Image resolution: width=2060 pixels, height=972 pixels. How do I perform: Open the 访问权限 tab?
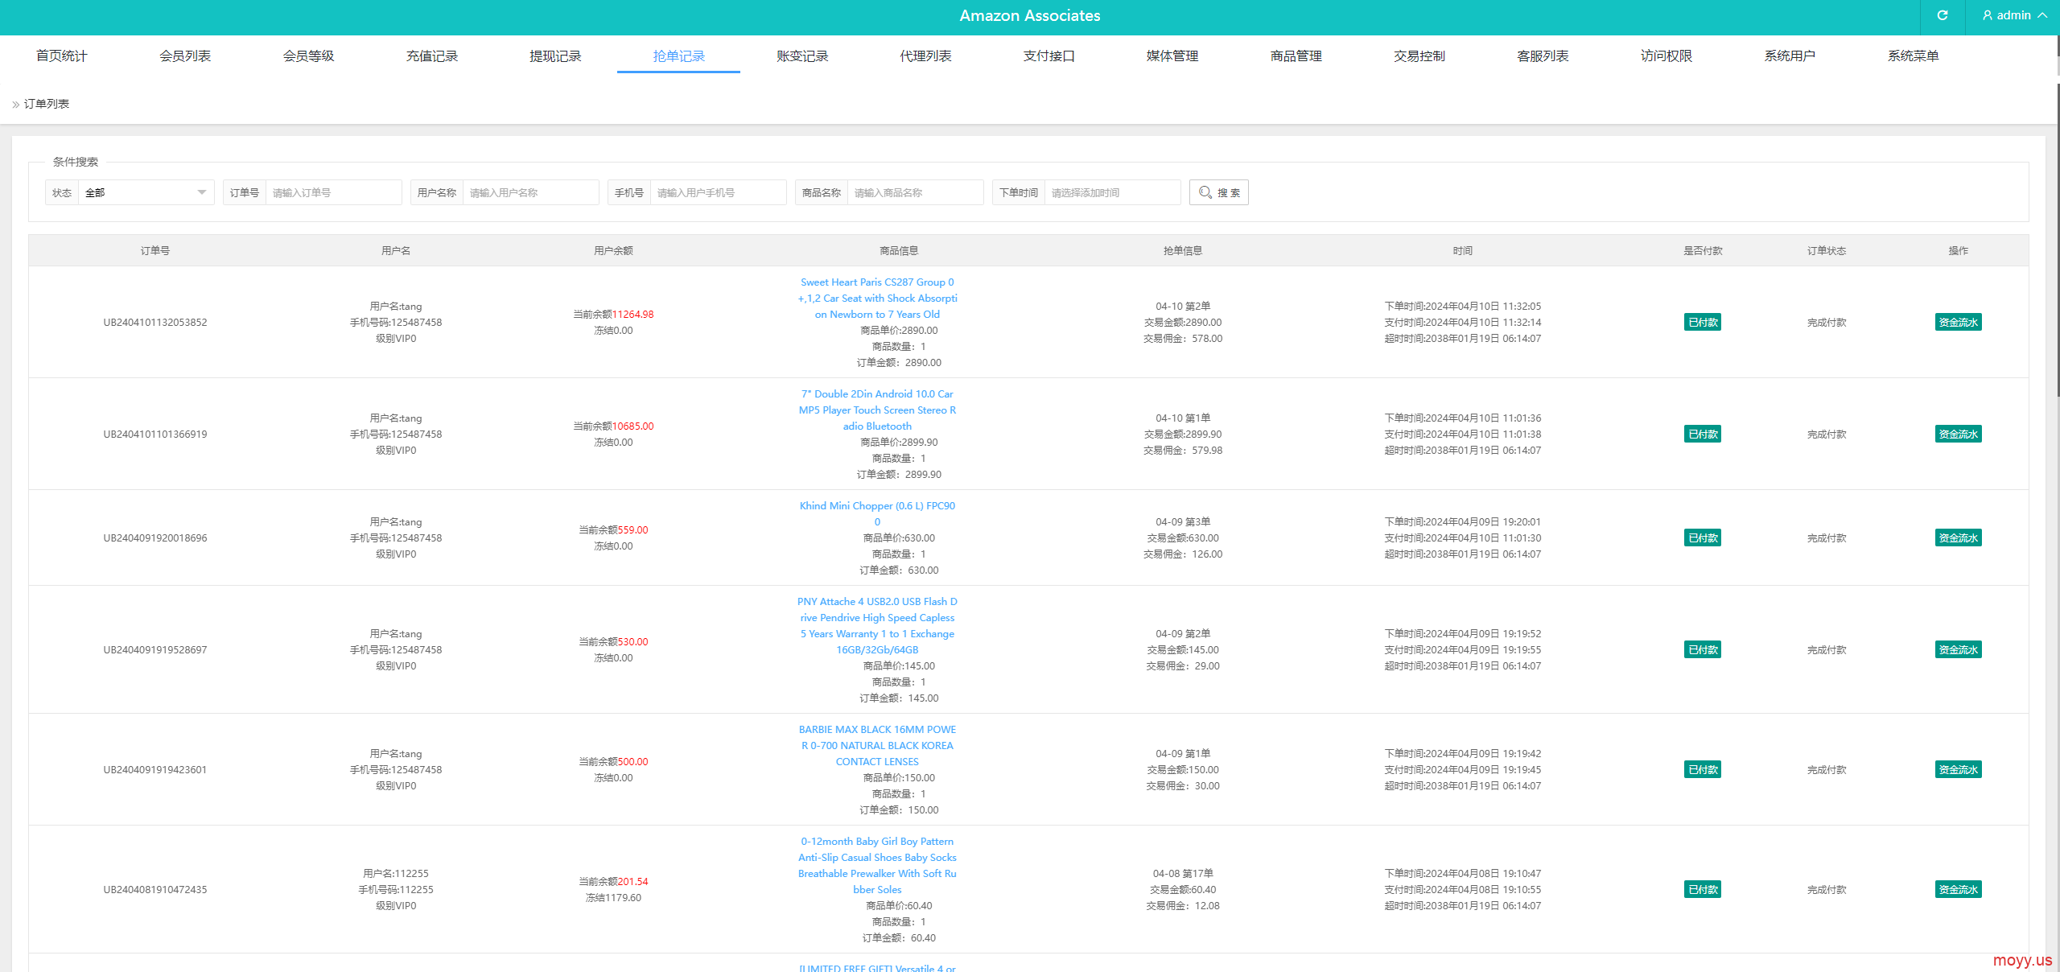(1666, 56)
